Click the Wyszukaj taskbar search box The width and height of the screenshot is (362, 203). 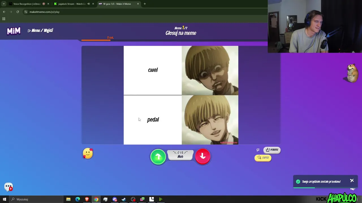(36, 199)
